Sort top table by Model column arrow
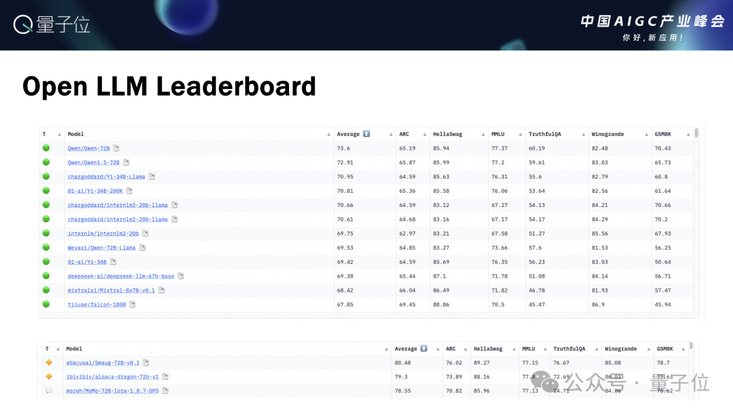This screenshot has width=733, height=412. (328, 134)
